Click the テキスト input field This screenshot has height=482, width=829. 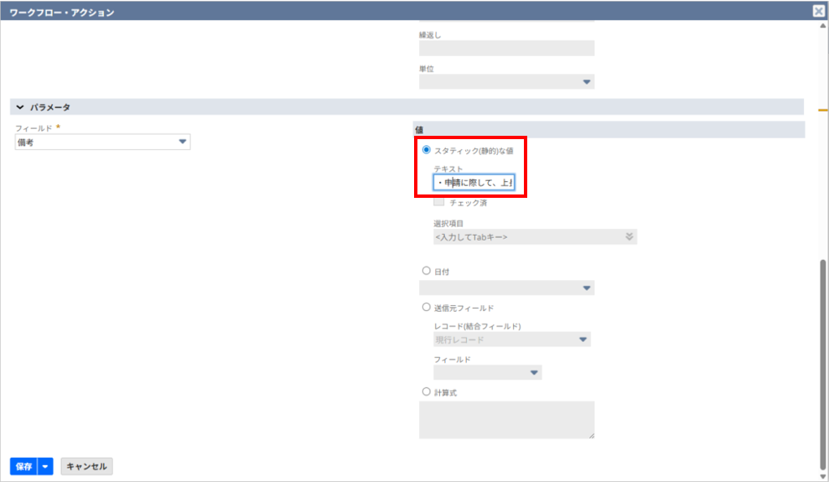[474, 182]
